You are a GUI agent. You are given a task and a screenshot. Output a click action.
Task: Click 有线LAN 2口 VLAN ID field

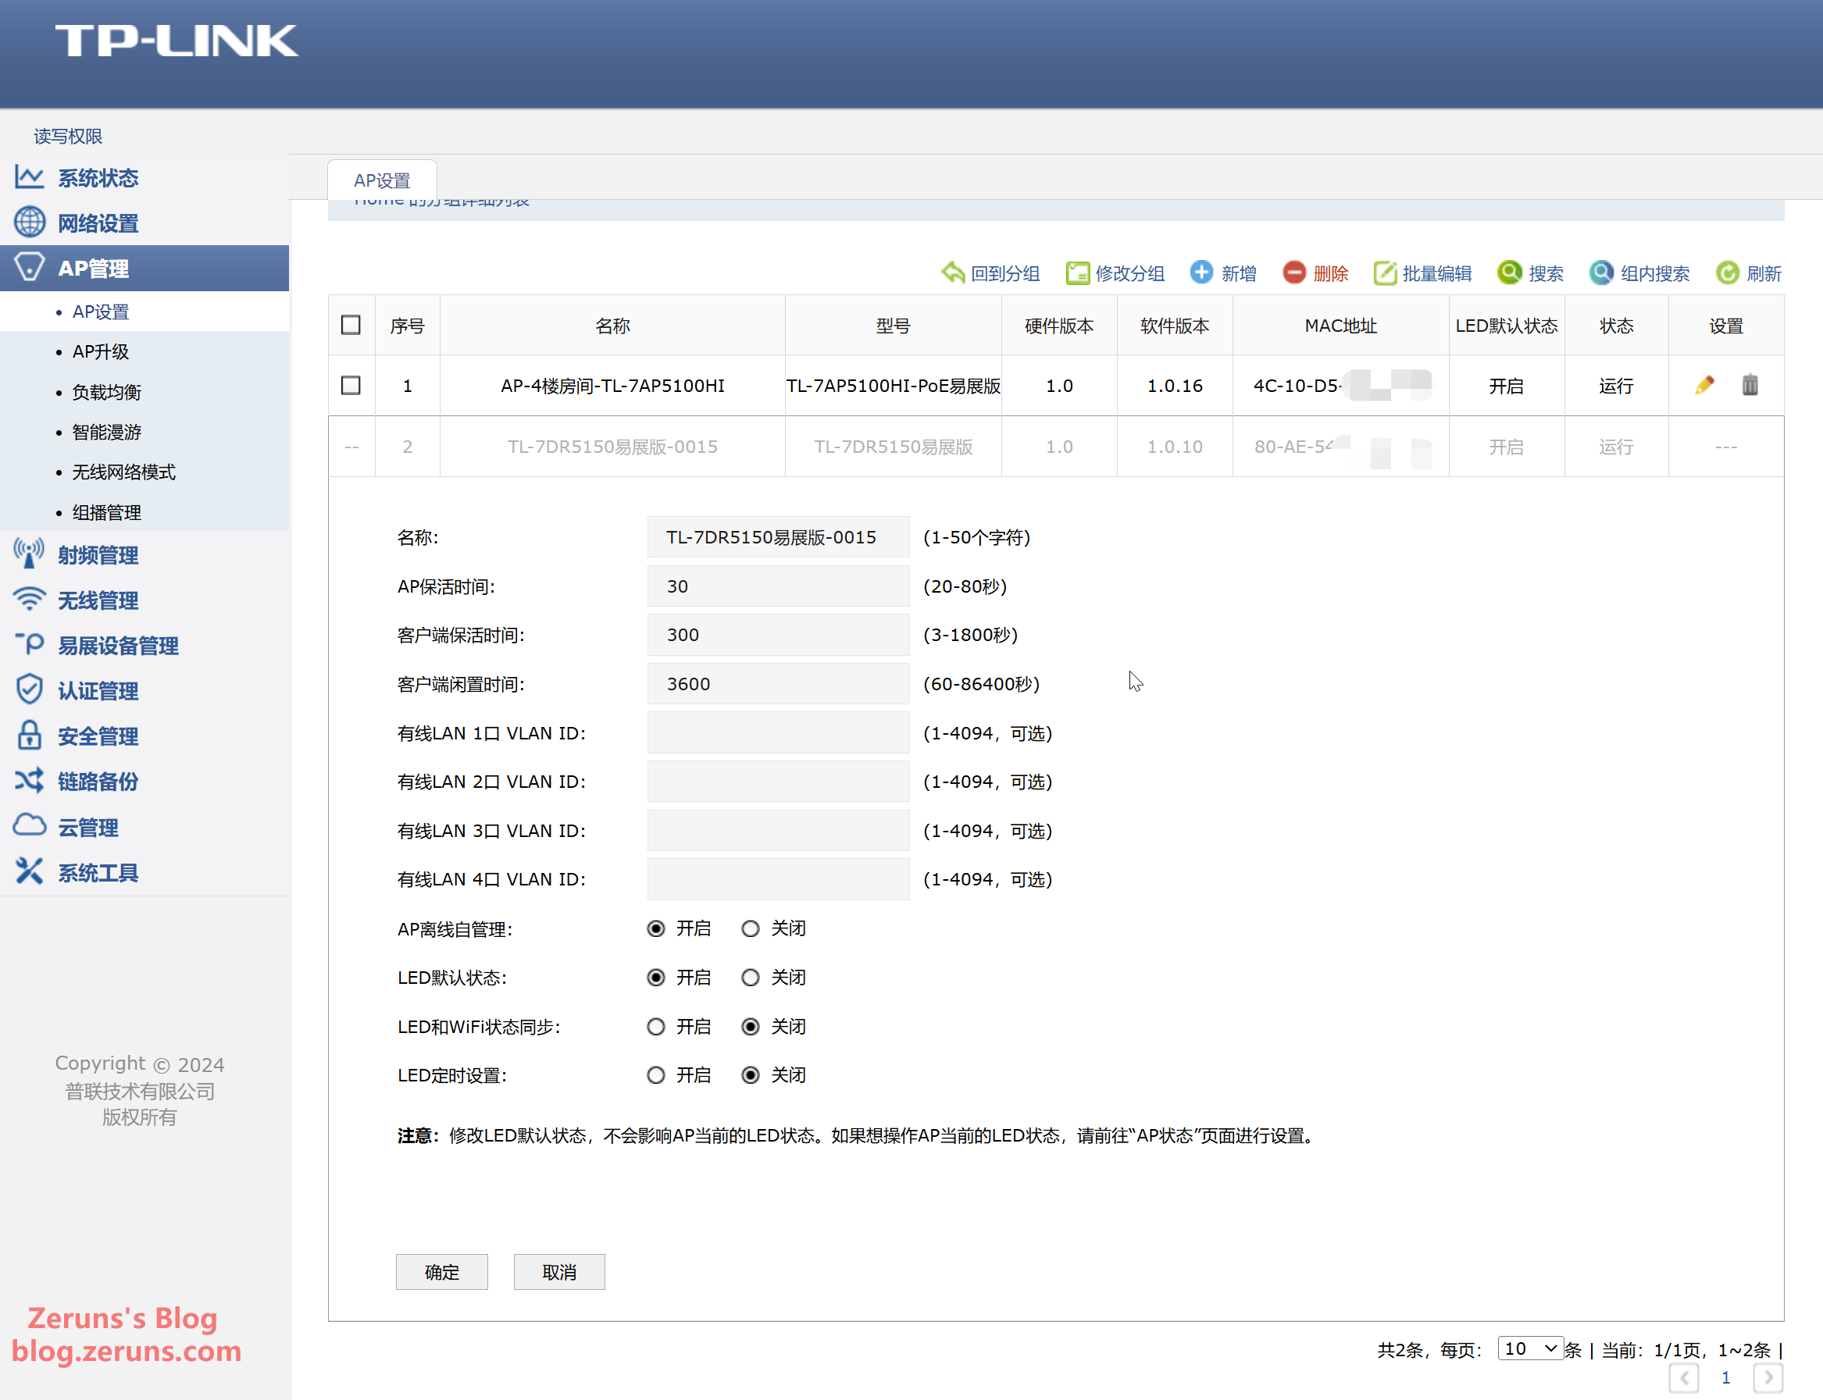click(778, 782)
